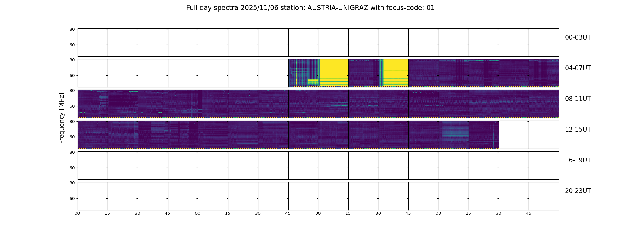Click the "60" tick of the 16-19UT row
The width and height of the screenshot is (621, 236).
coord(72,168)
